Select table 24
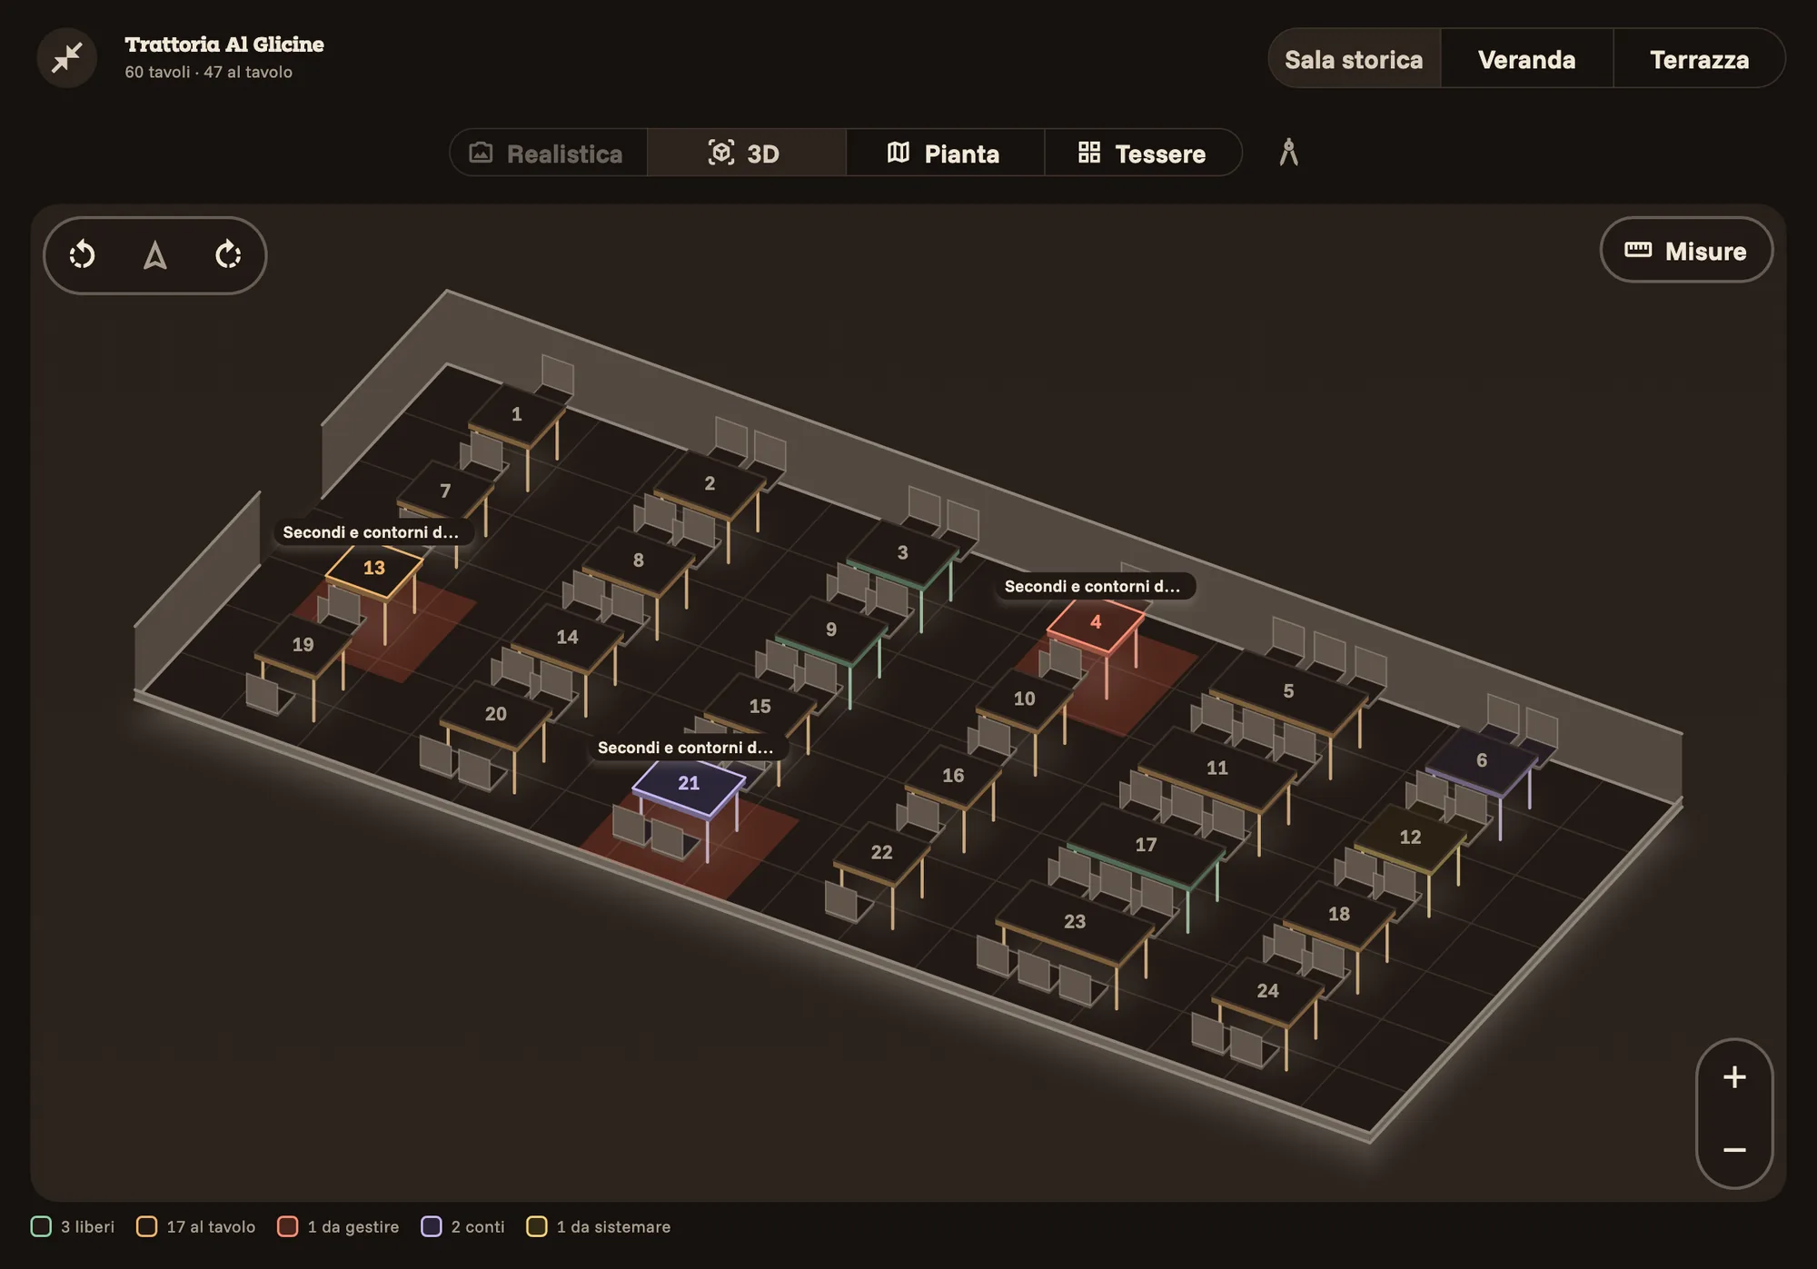 1267,993
